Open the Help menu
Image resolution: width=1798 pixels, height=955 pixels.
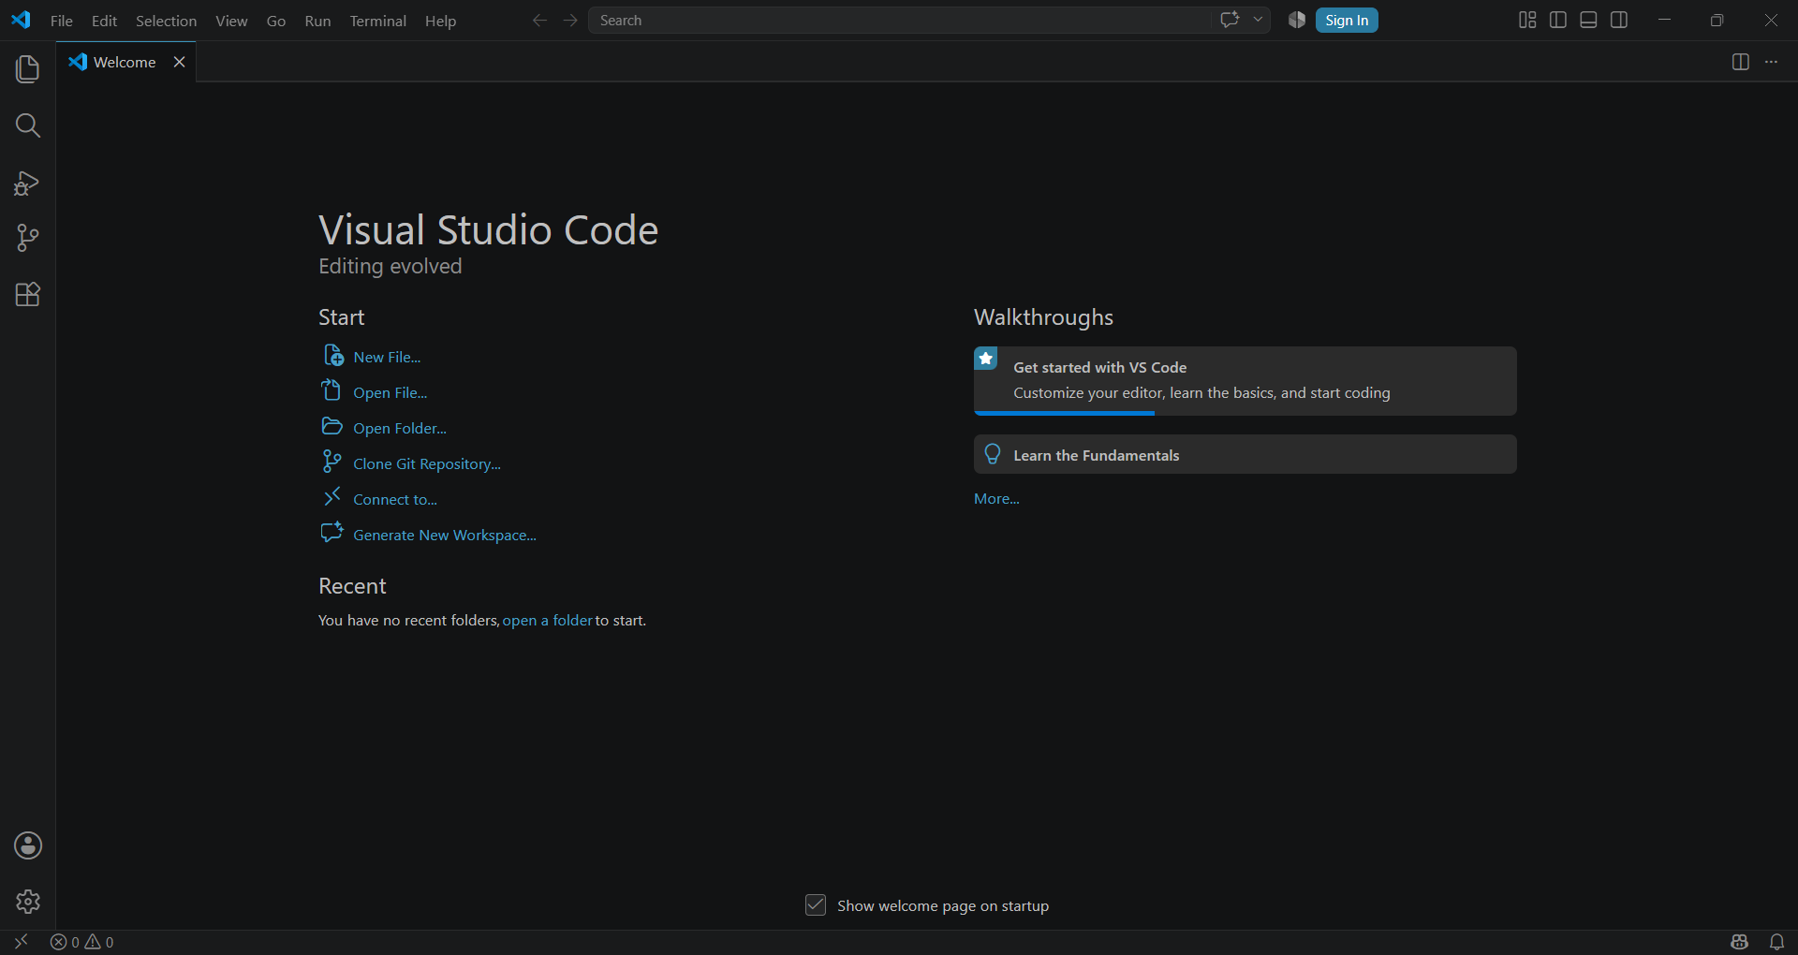[440, 21]
